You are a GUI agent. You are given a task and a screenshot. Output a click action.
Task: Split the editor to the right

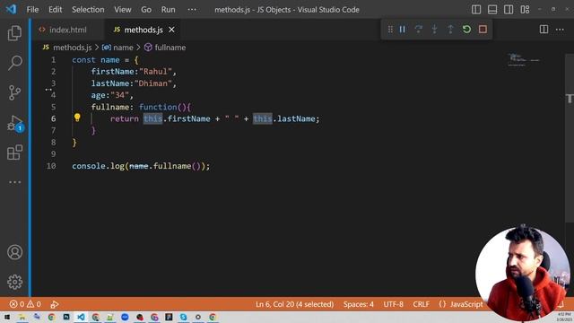point(544,30)
